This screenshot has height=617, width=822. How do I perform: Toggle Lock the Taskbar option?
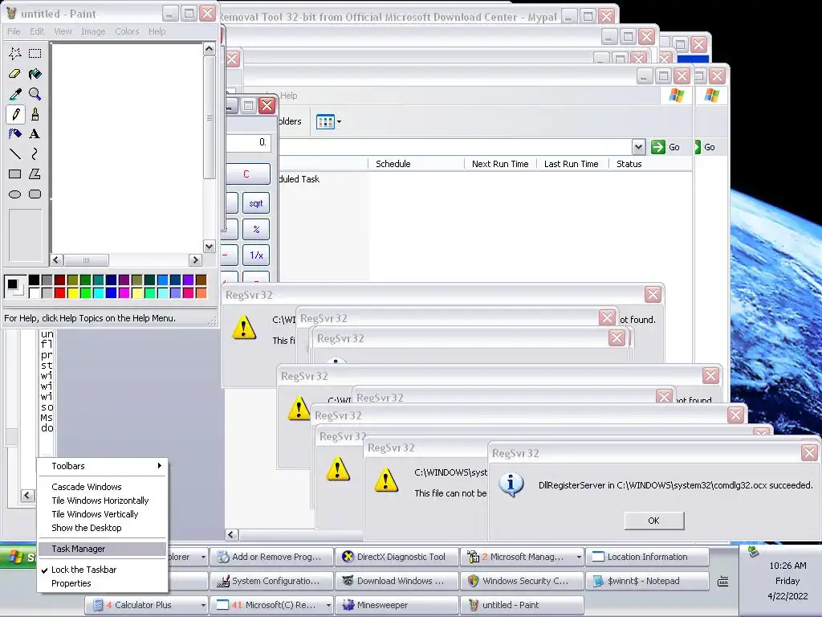coord(103,570)
